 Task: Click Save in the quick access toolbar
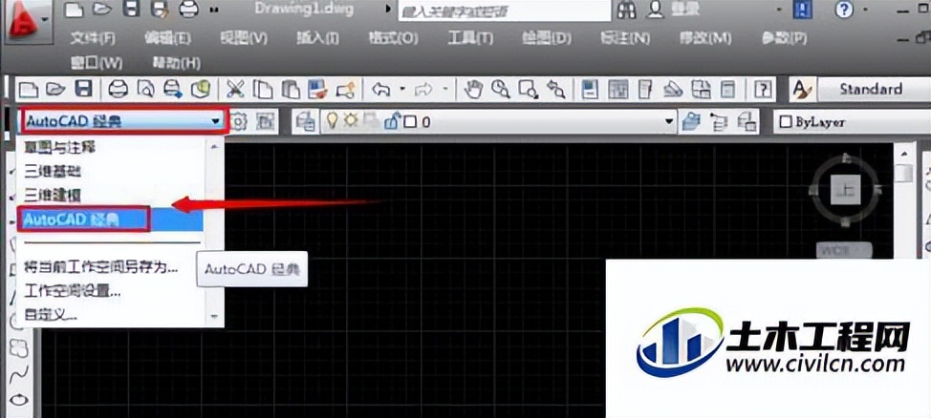click(x=132, y=10)
